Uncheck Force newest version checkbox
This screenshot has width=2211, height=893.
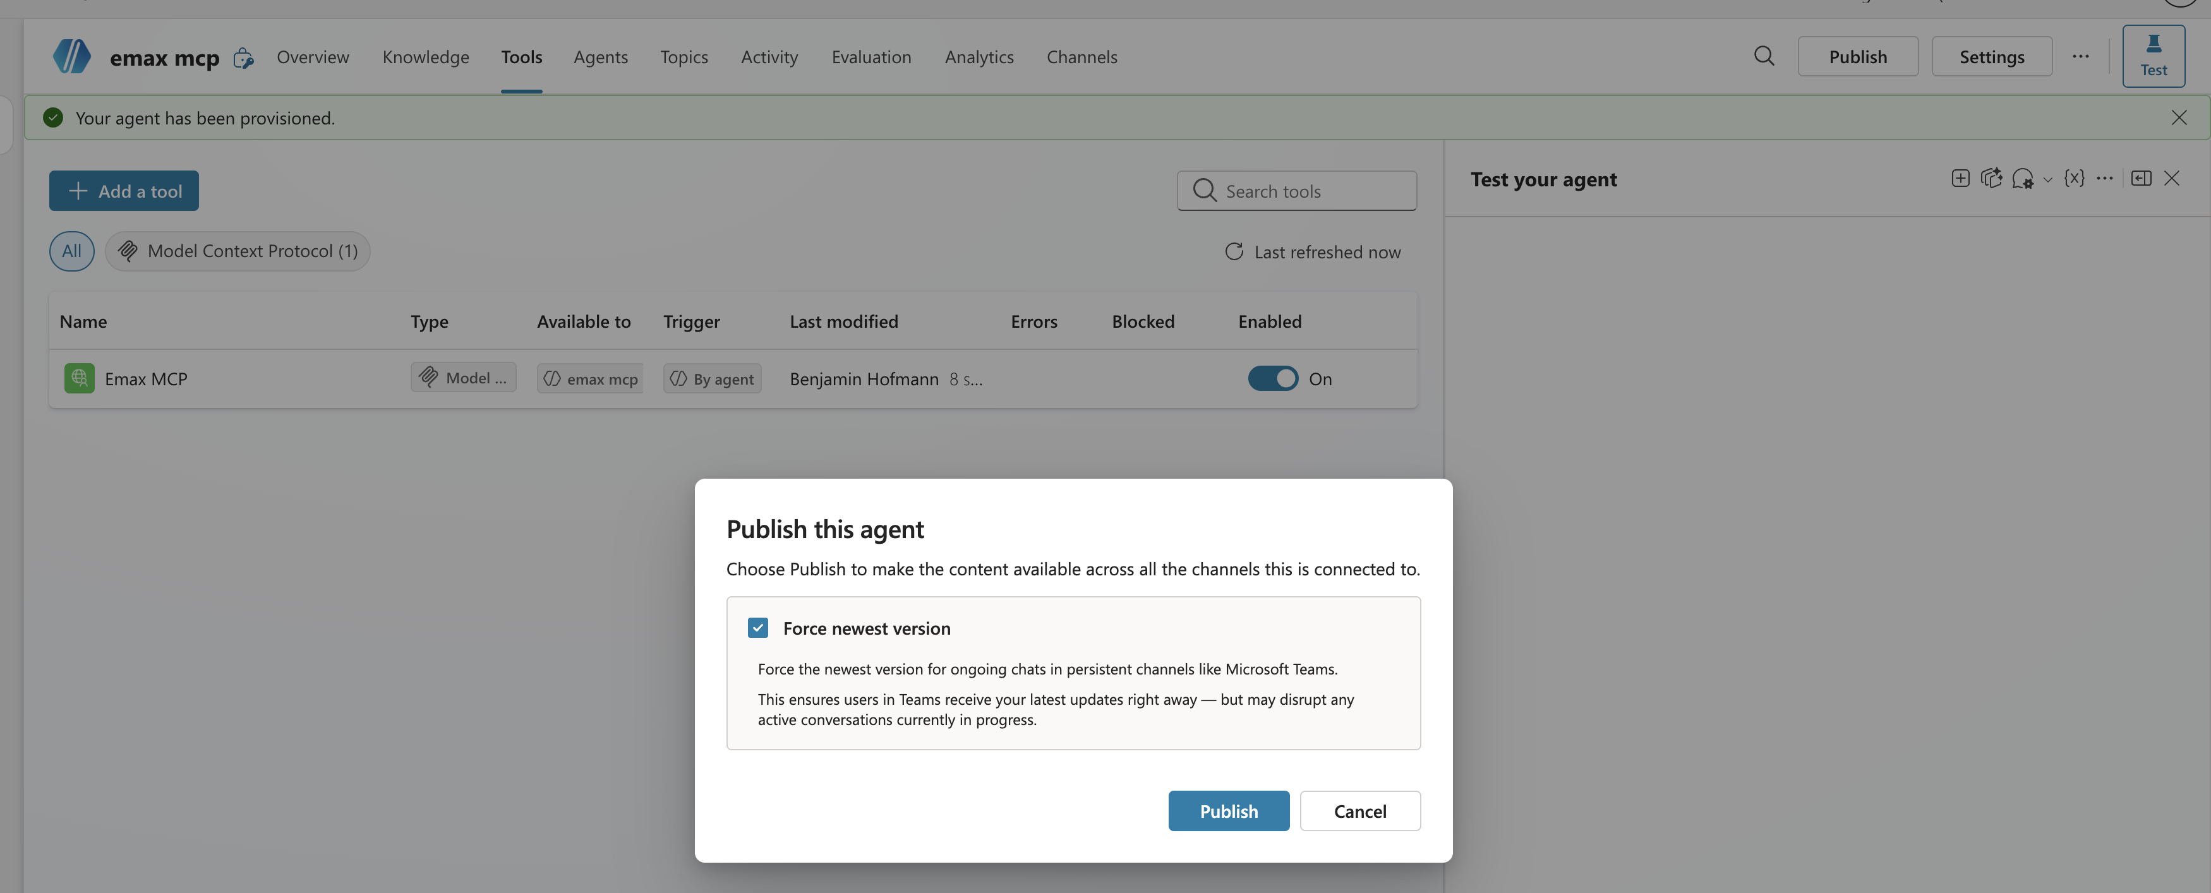tap(758, 628)
